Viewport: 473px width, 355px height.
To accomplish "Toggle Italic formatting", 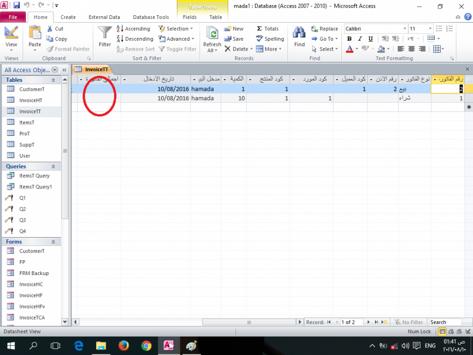I will [x=360, y=39].
